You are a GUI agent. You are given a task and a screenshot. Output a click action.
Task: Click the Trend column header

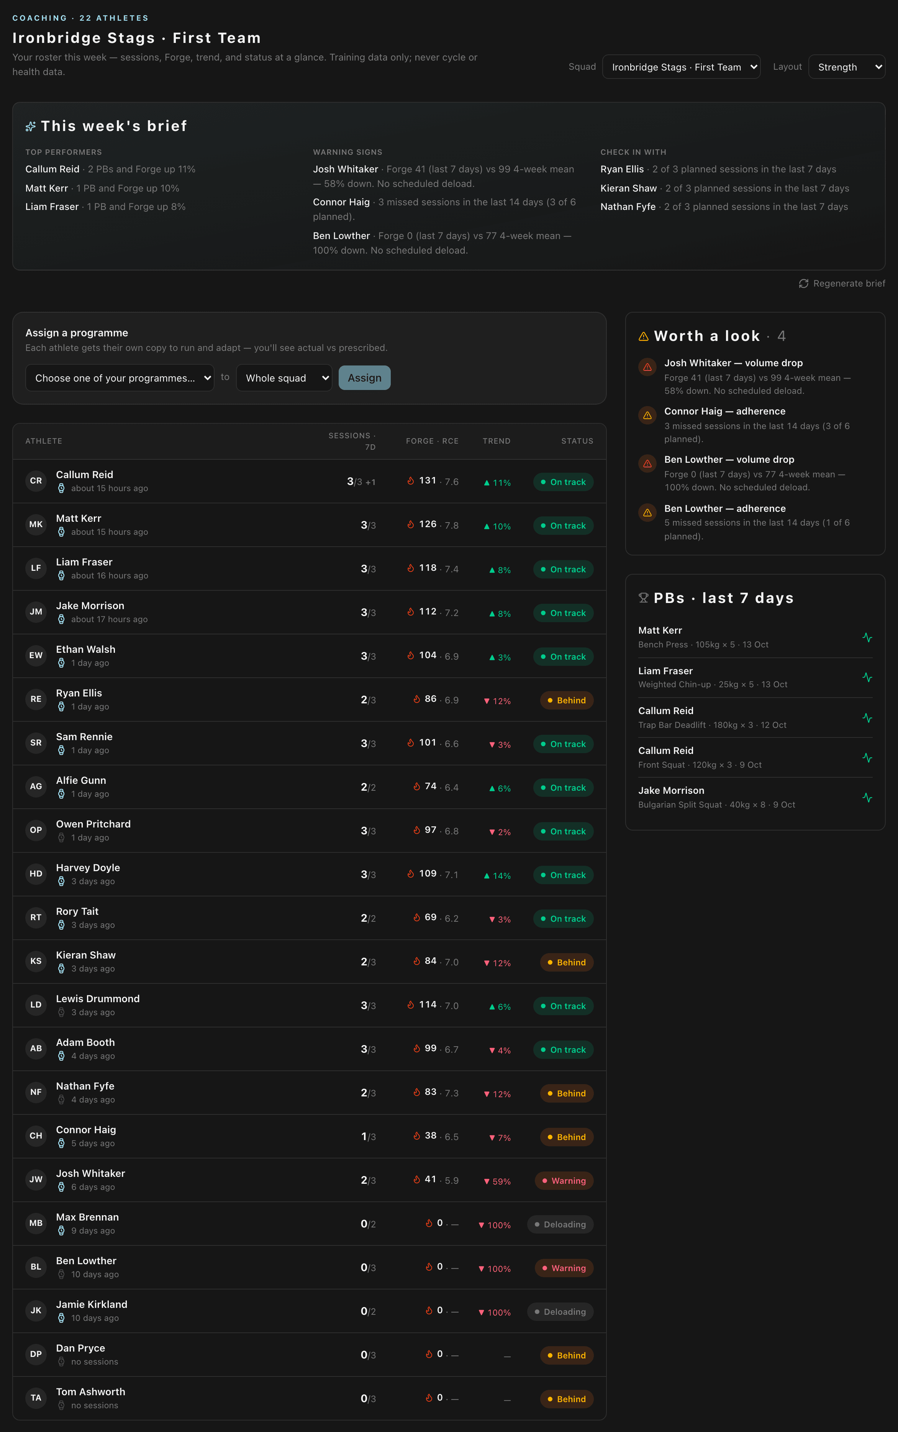tap(497, 441)
